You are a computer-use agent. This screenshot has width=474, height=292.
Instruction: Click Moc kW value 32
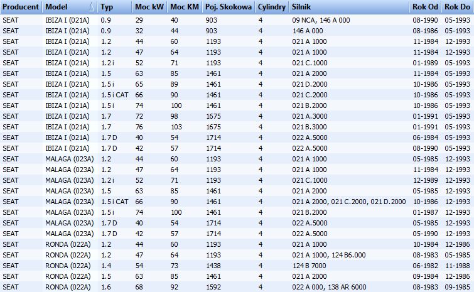point(139,31)
